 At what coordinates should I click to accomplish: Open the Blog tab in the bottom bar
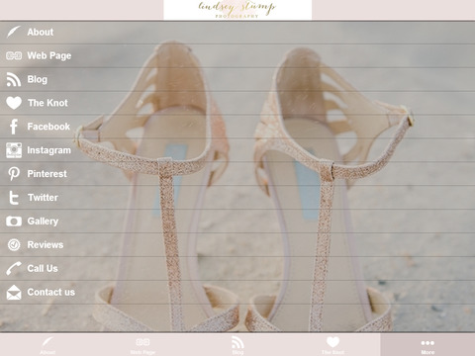(237, 345)
